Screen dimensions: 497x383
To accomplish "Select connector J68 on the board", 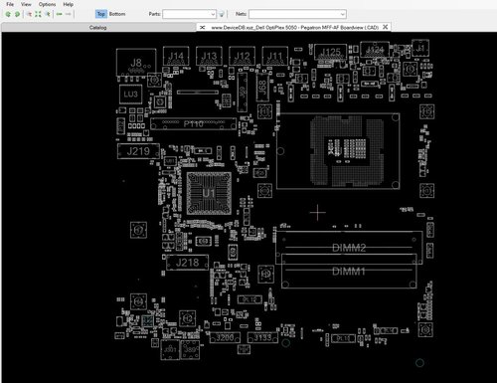I will point(262,88).
